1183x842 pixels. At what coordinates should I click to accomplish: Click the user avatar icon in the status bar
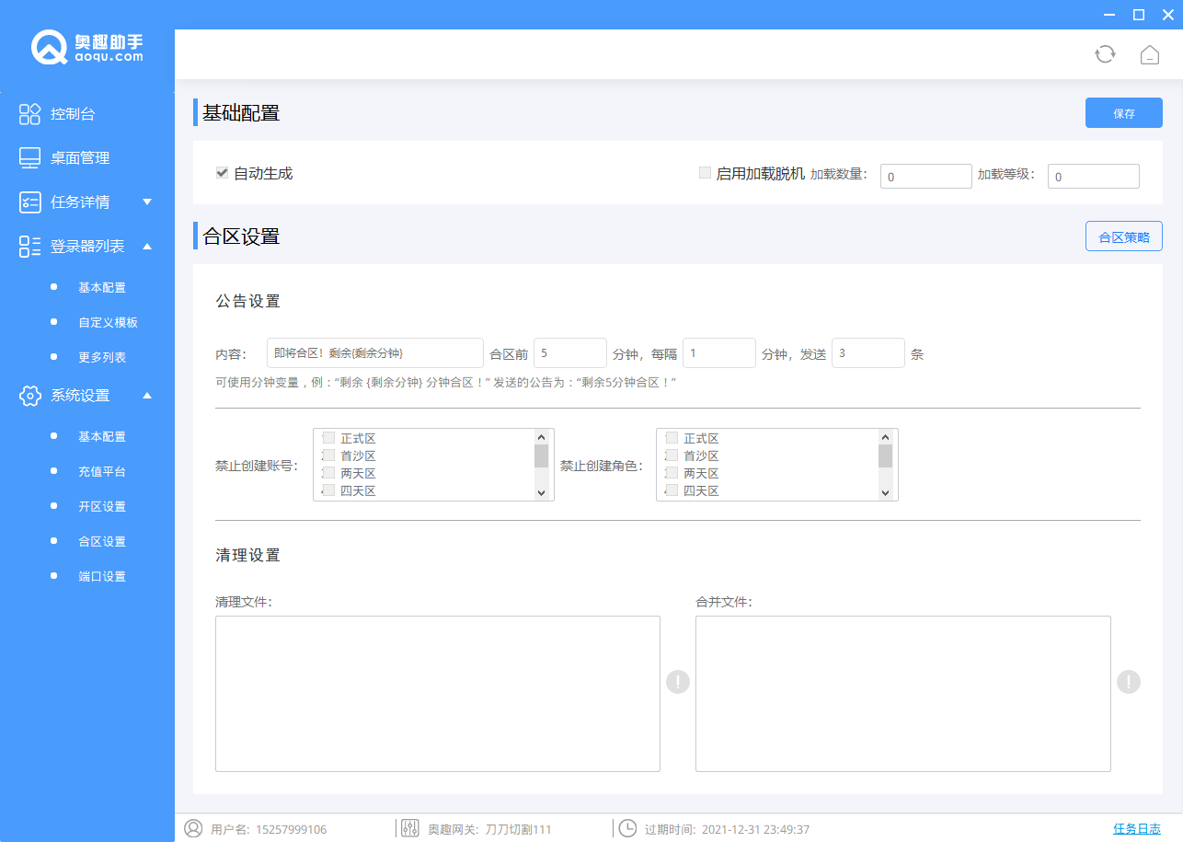coord(193,828)
